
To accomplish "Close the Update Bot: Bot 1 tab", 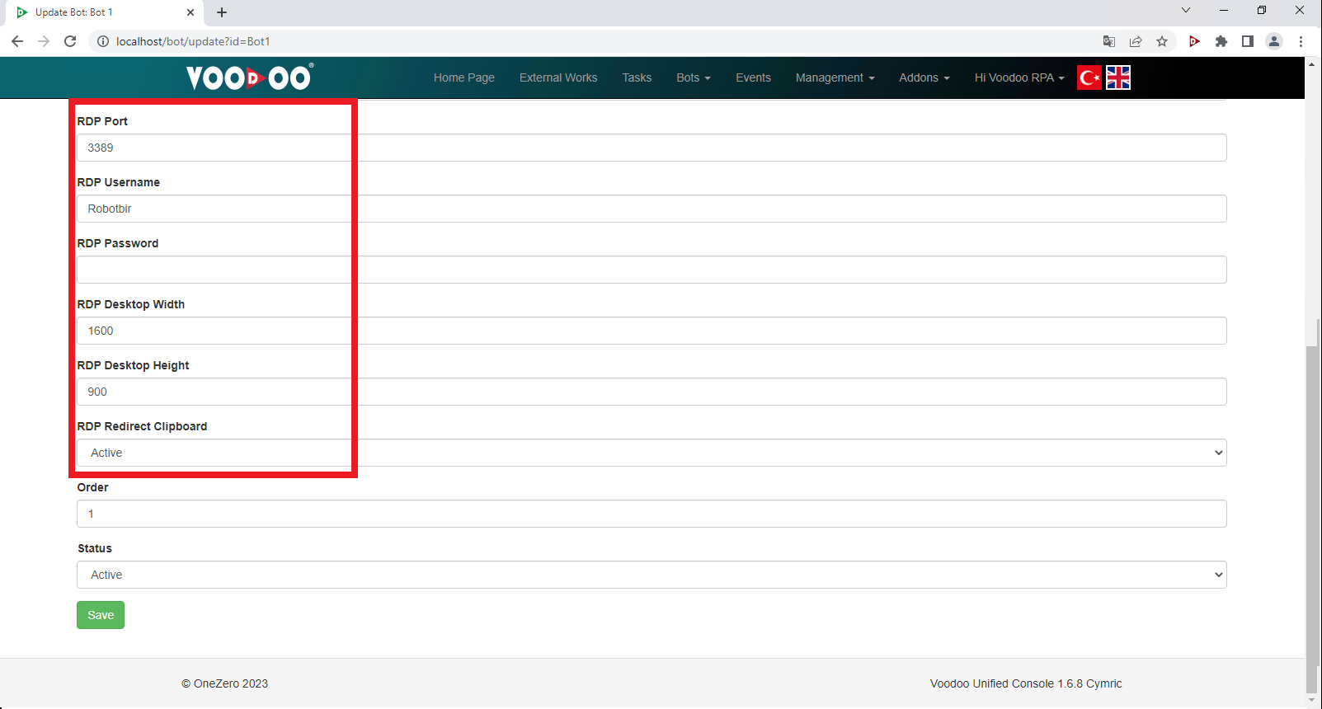I will pyautogui.click(x=191, y=12).
